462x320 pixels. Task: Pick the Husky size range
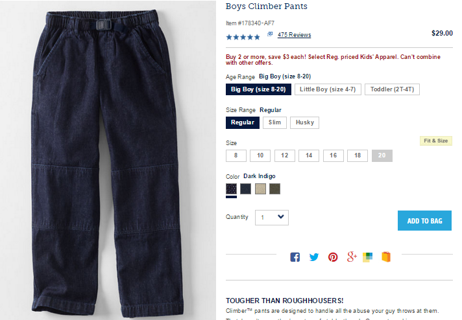click(x=305, y=122)
